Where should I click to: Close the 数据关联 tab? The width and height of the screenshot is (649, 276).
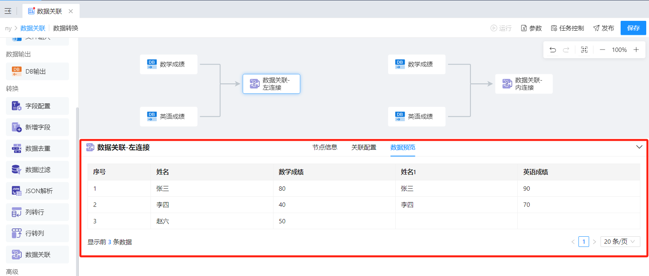(71, 11)
